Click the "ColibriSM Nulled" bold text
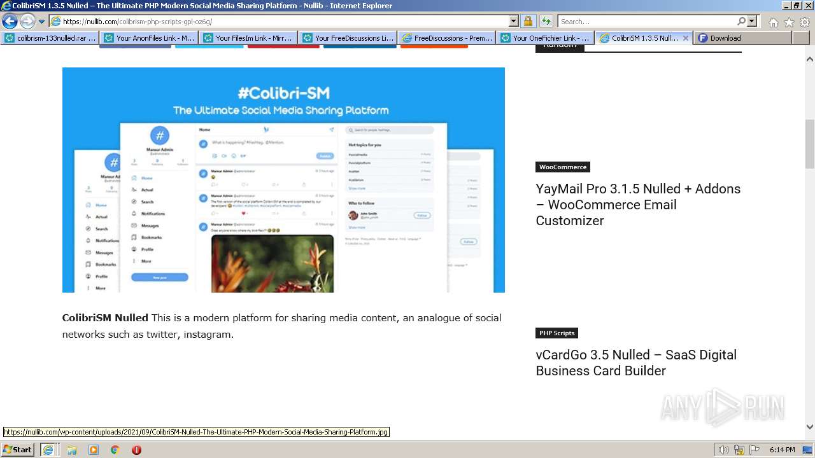 105,317
